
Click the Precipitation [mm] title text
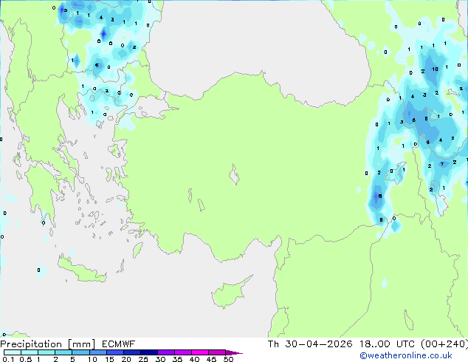click(48, 344)
